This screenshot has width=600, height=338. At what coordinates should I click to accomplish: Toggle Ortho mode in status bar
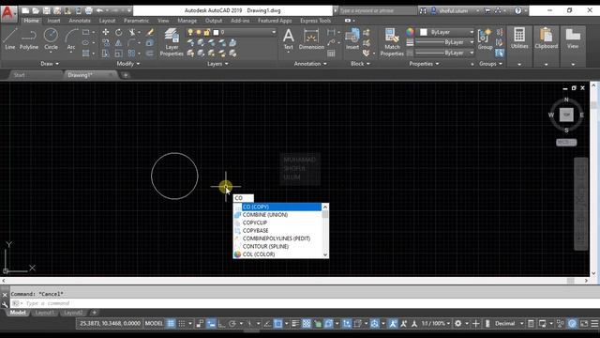click(x=221, y=324)
